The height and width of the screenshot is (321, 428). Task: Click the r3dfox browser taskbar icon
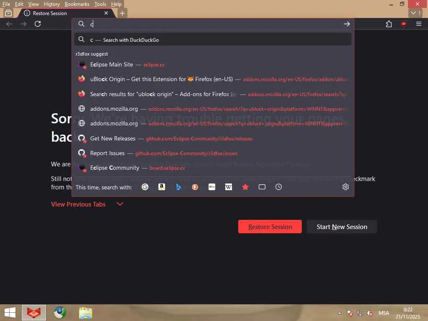tap(34, 313)
